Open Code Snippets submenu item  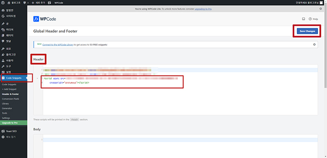9,85
